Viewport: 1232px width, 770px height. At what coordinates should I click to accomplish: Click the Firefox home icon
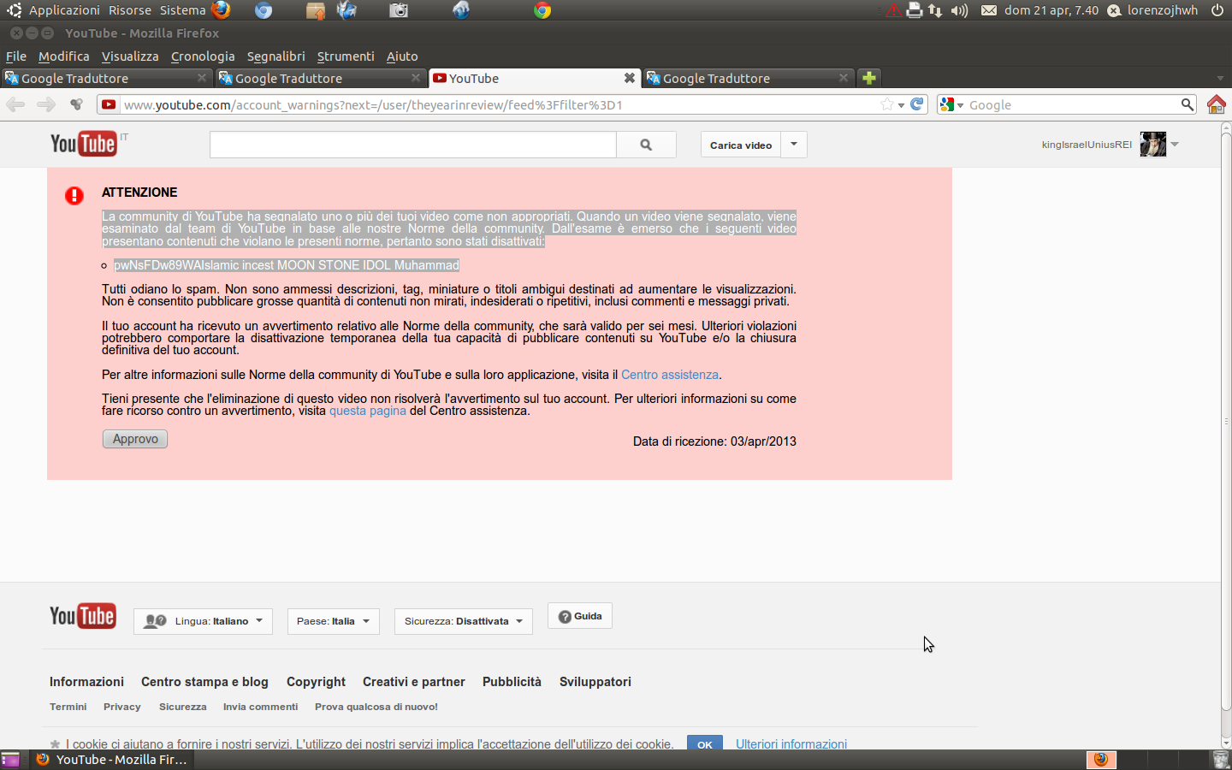pos(1216,104)
